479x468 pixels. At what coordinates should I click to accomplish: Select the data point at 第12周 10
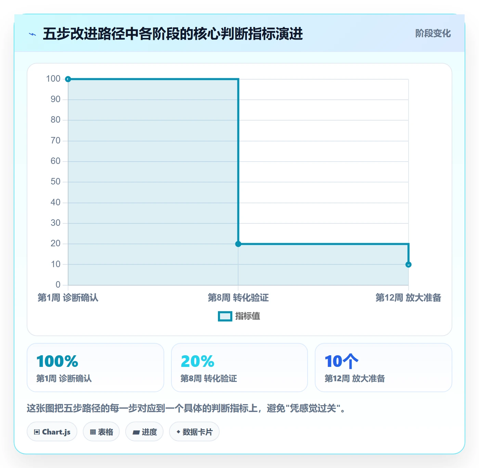(x=408, y=264)
